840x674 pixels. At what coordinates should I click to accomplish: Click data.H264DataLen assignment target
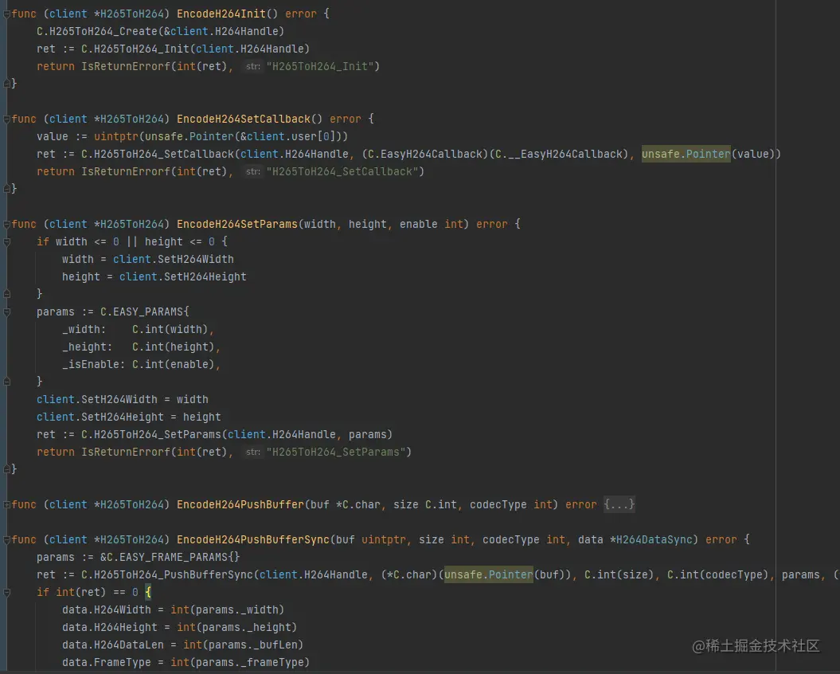pos(113,645)
